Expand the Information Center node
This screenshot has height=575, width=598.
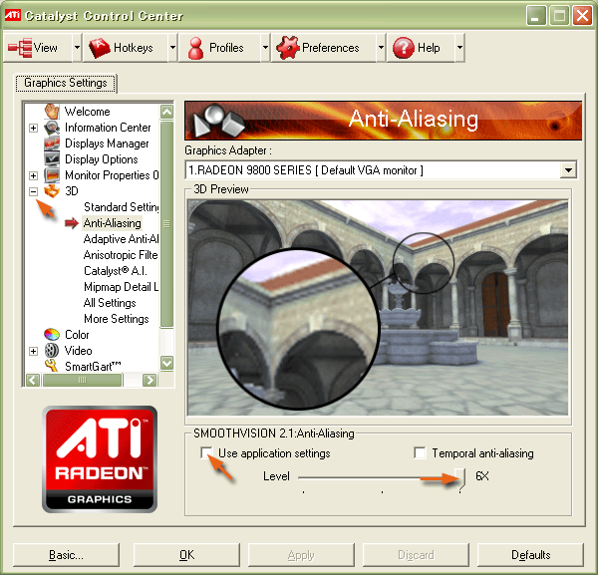click(34, 128)
